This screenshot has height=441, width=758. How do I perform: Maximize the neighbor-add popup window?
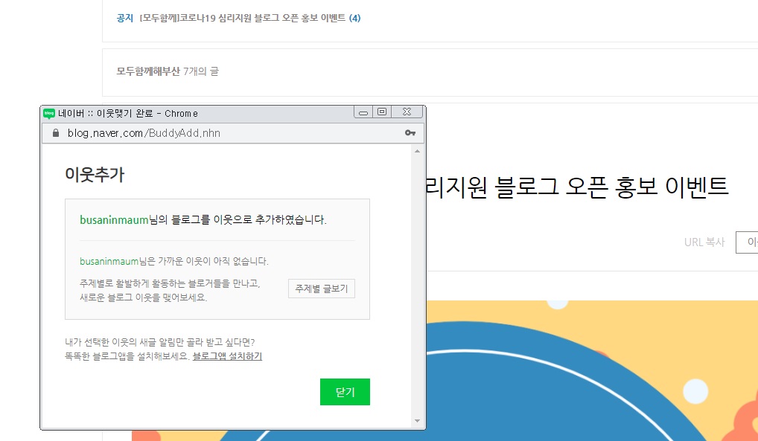pyautogui.click(x=382, y=112)
